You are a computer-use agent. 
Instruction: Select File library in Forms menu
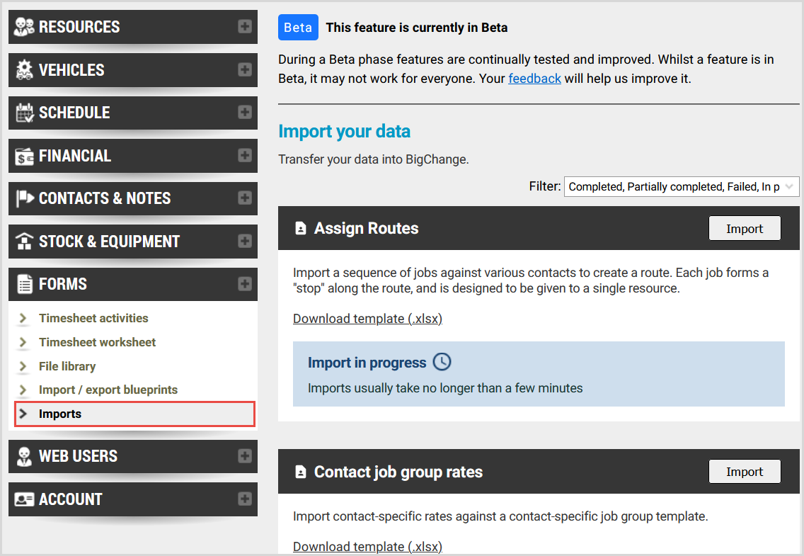coord(67,366)
